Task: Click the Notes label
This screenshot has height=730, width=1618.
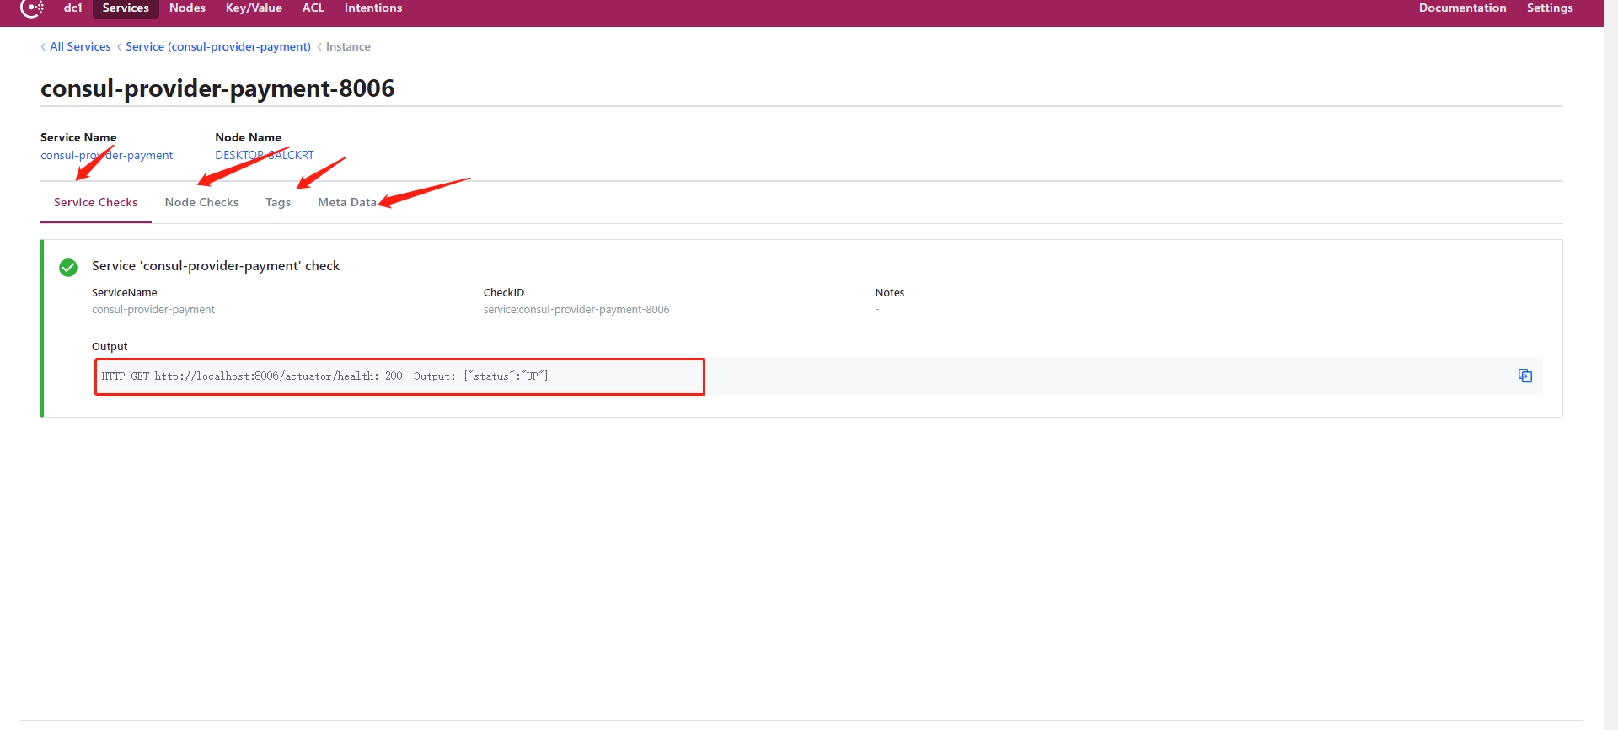Action: click(890, 293)
